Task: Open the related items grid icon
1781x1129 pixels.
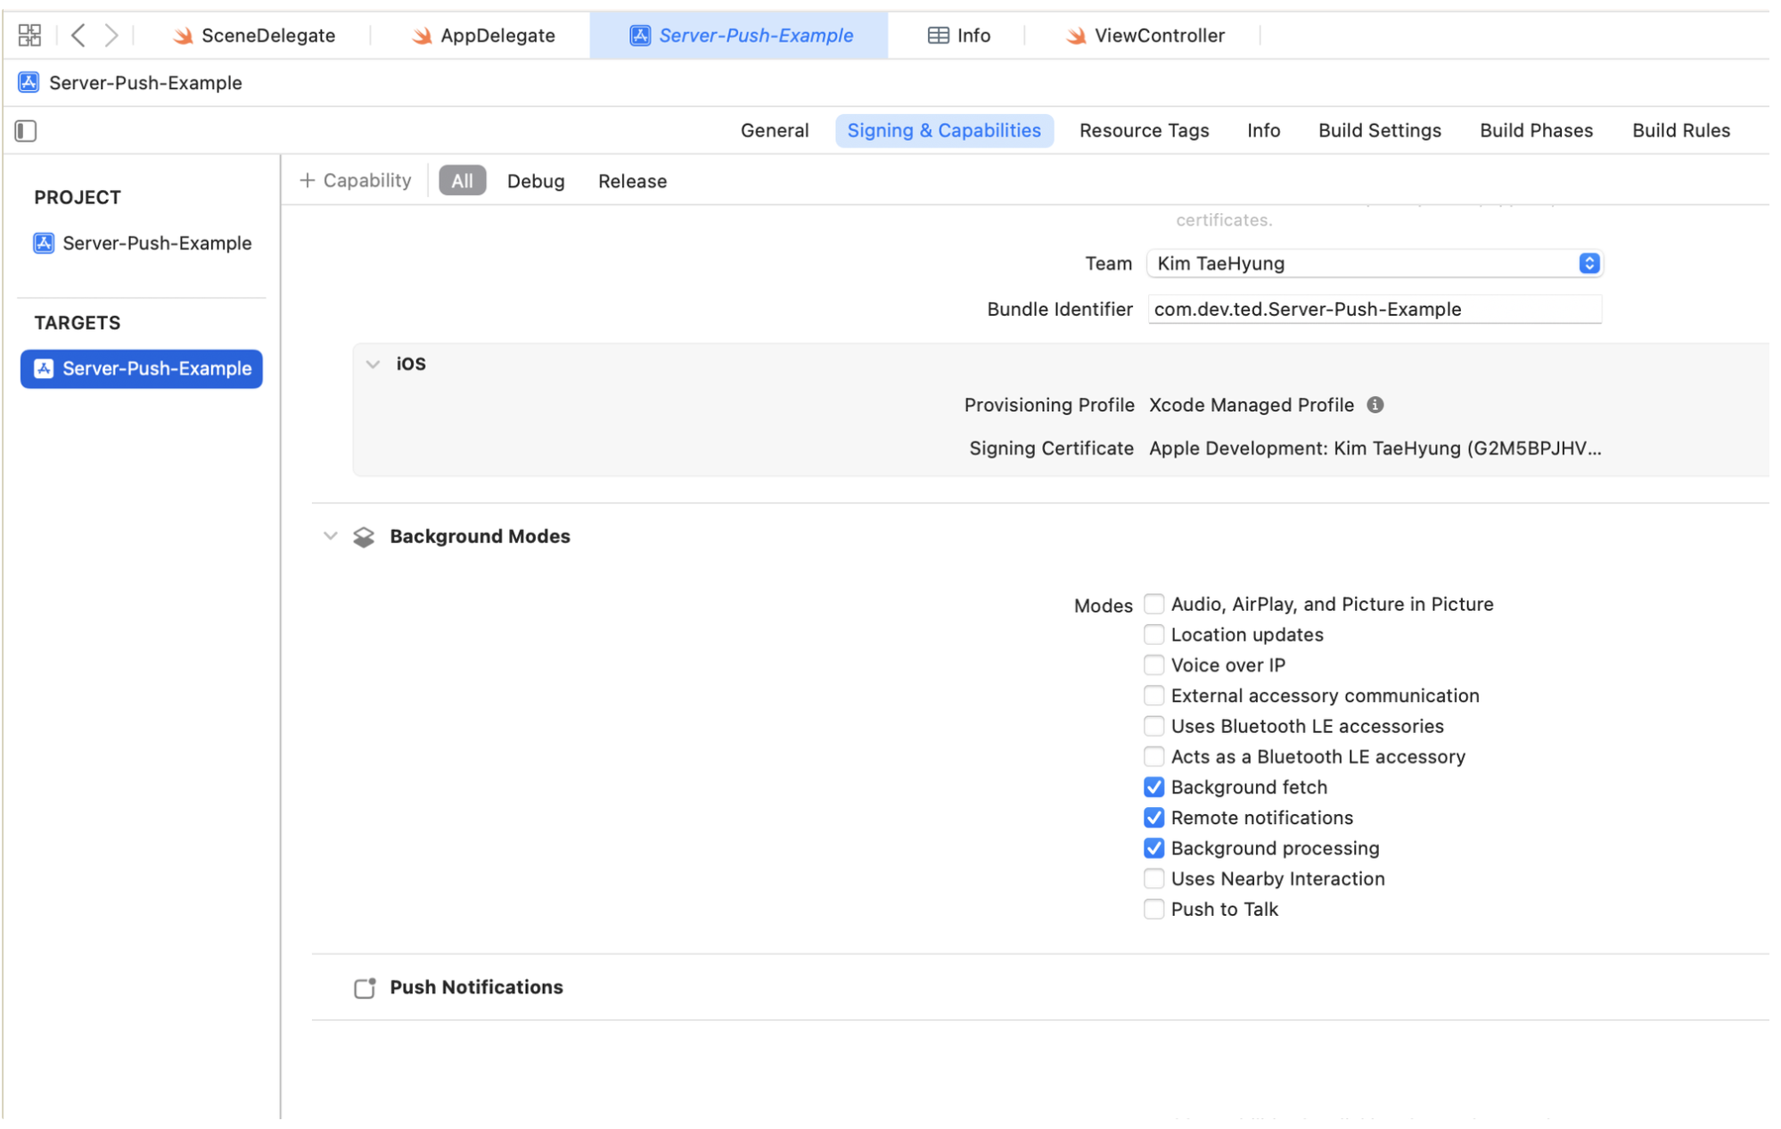Action: point(29,35)
